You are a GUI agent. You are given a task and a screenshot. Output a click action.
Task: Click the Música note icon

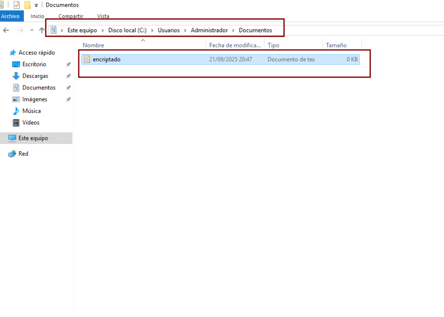[x=16, y=111]
